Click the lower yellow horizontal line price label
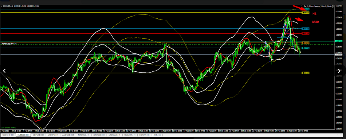 coord(306,73)
